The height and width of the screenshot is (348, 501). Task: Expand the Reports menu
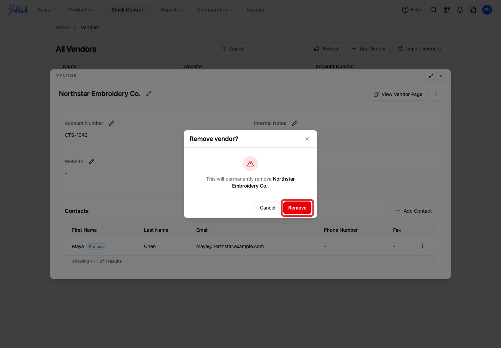click(x=172, y=10)
